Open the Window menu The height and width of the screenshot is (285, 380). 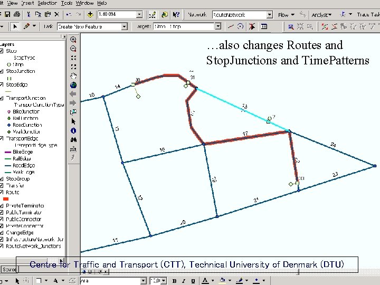tap(85, 3)
